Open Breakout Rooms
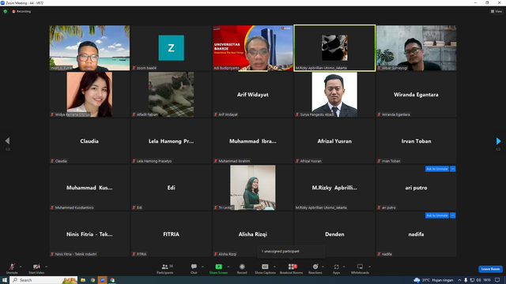This screenshot has width=506, height=284. point(292,268)
